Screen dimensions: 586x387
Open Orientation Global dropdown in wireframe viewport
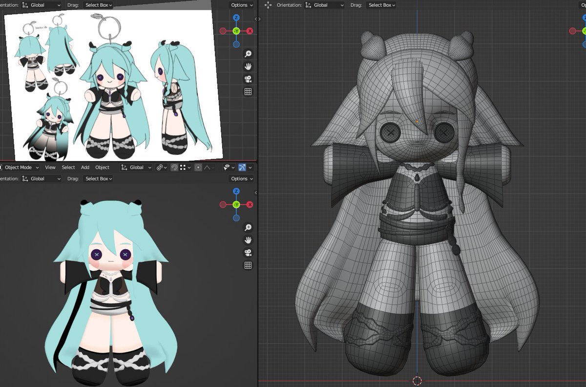click(x=324, y=5)
